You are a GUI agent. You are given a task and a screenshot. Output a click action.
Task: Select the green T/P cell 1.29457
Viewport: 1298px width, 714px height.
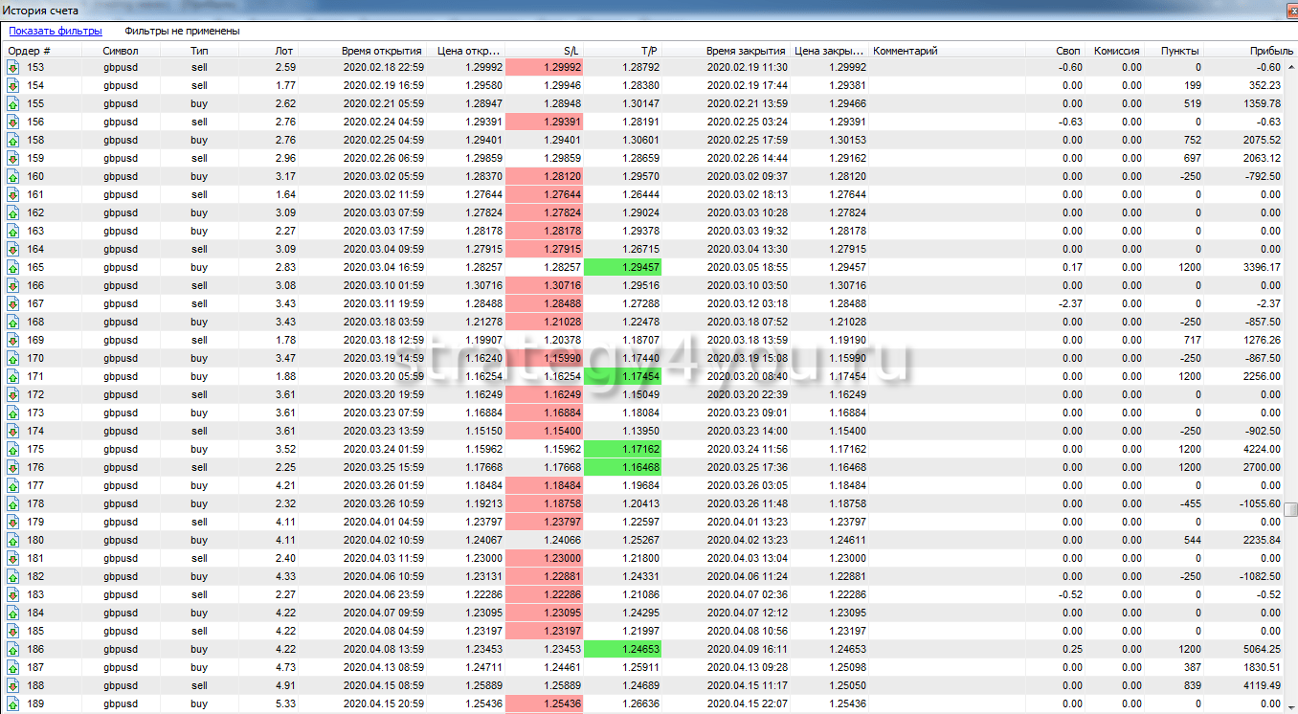pyautogui.click(x=622, y=267)
